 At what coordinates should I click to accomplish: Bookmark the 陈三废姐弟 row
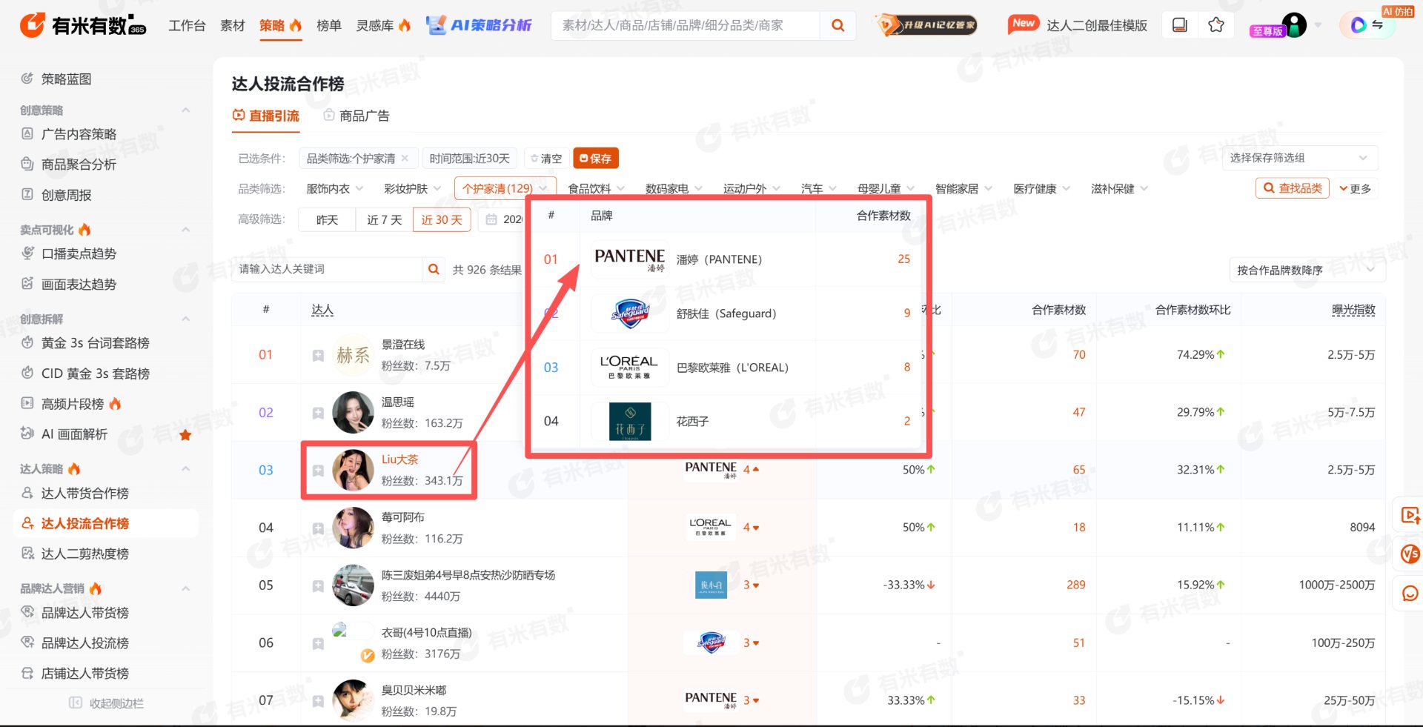tap(318, 585)
